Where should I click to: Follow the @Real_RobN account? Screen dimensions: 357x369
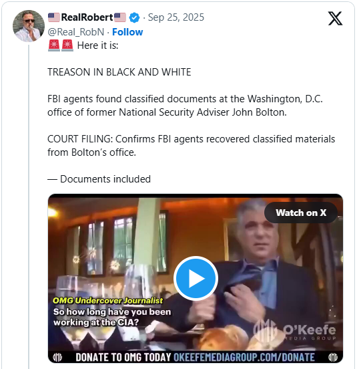pos(127,32)
